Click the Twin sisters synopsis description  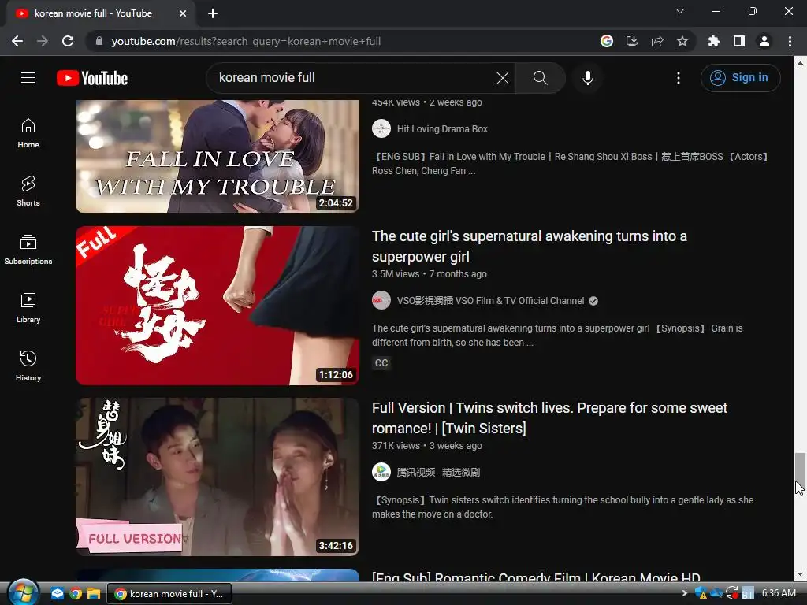[x=563, y=507]
